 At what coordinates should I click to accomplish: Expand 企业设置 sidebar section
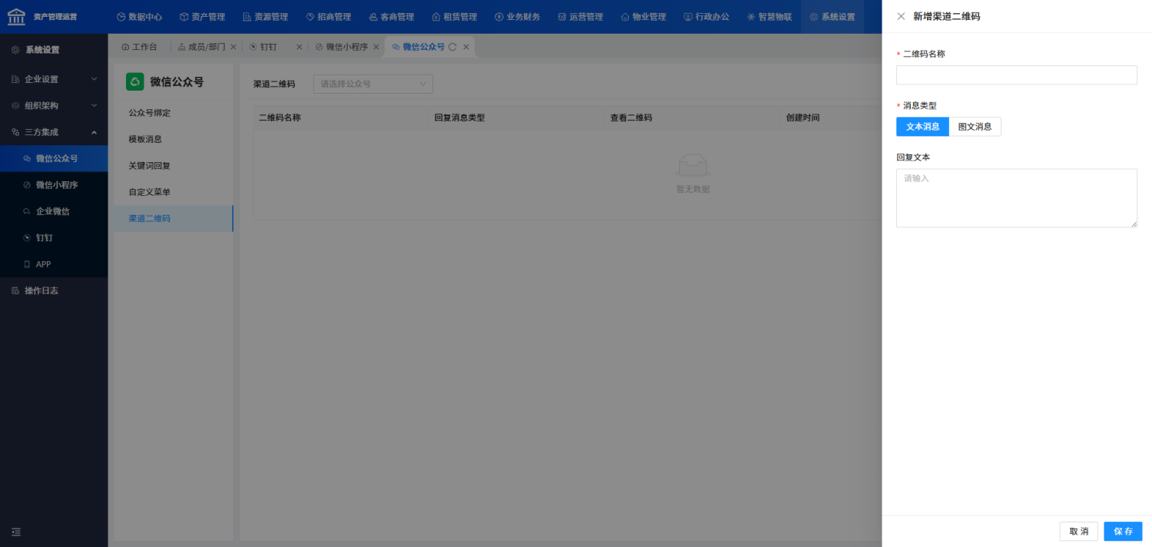click(x=54, y=79)
